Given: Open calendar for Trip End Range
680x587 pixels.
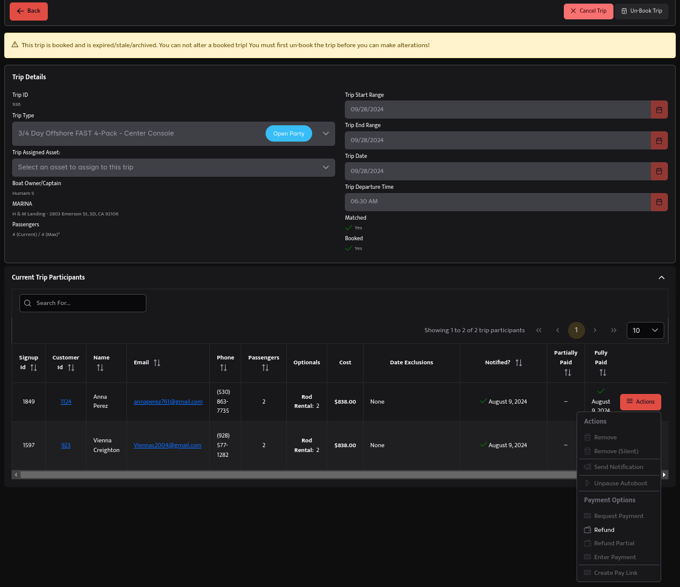Looking at the screenshot, I should click(x=659, y=140).
